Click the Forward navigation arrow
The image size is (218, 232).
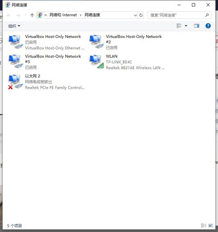18,15
